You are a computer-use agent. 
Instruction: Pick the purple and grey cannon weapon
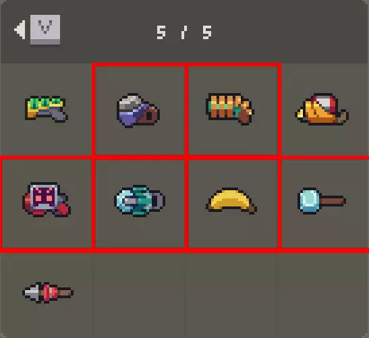138,111
